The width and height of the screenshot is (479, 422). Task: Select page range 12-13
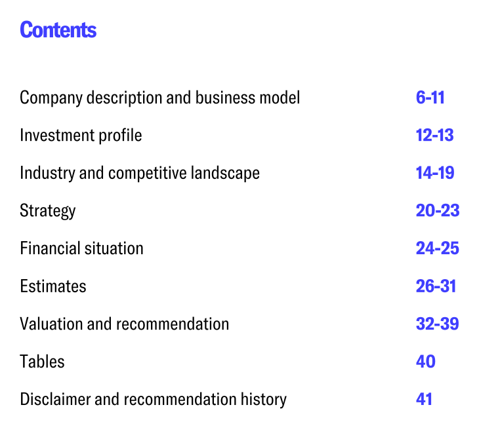tap(434, 135)
